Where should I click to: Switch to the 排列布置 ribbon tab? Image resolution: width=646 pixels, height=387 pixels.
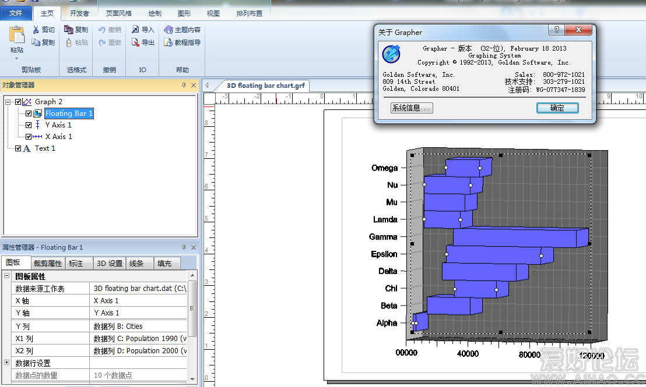pyautogui.click(x=250, y=13)
